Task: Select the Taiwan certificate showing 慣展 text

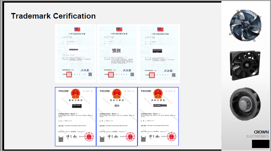Action: click(117, 54)
